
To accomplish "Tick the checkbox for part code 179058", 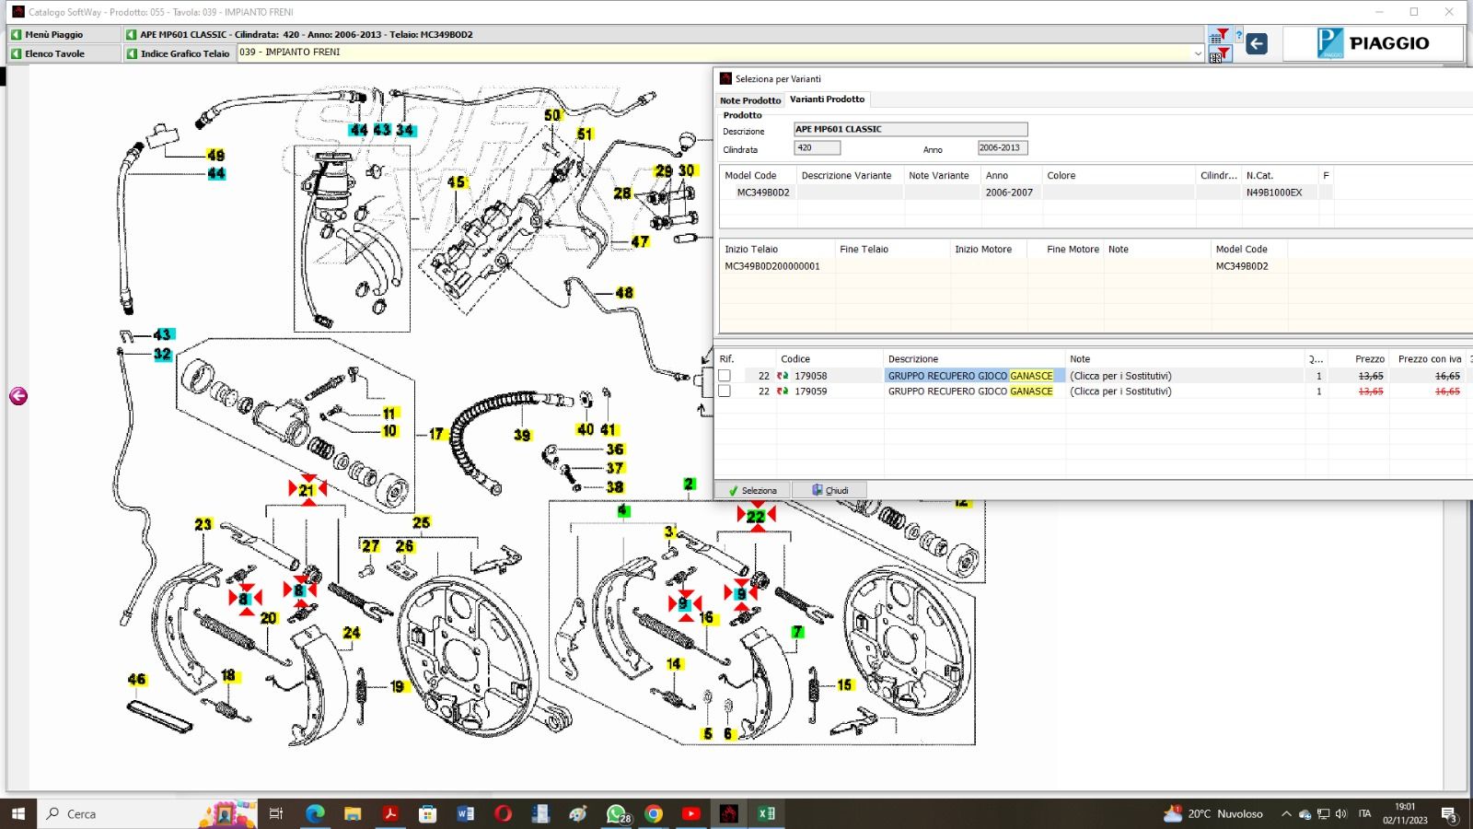I will (725, 376).
